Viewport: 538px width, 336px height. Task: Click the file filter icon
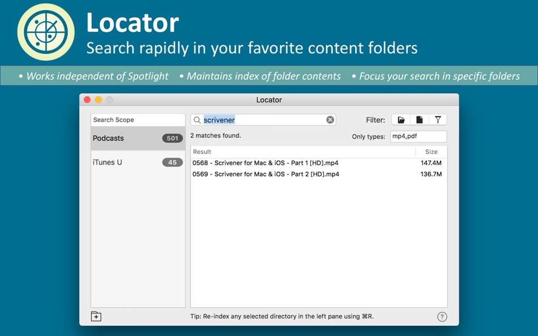point(419,120)
